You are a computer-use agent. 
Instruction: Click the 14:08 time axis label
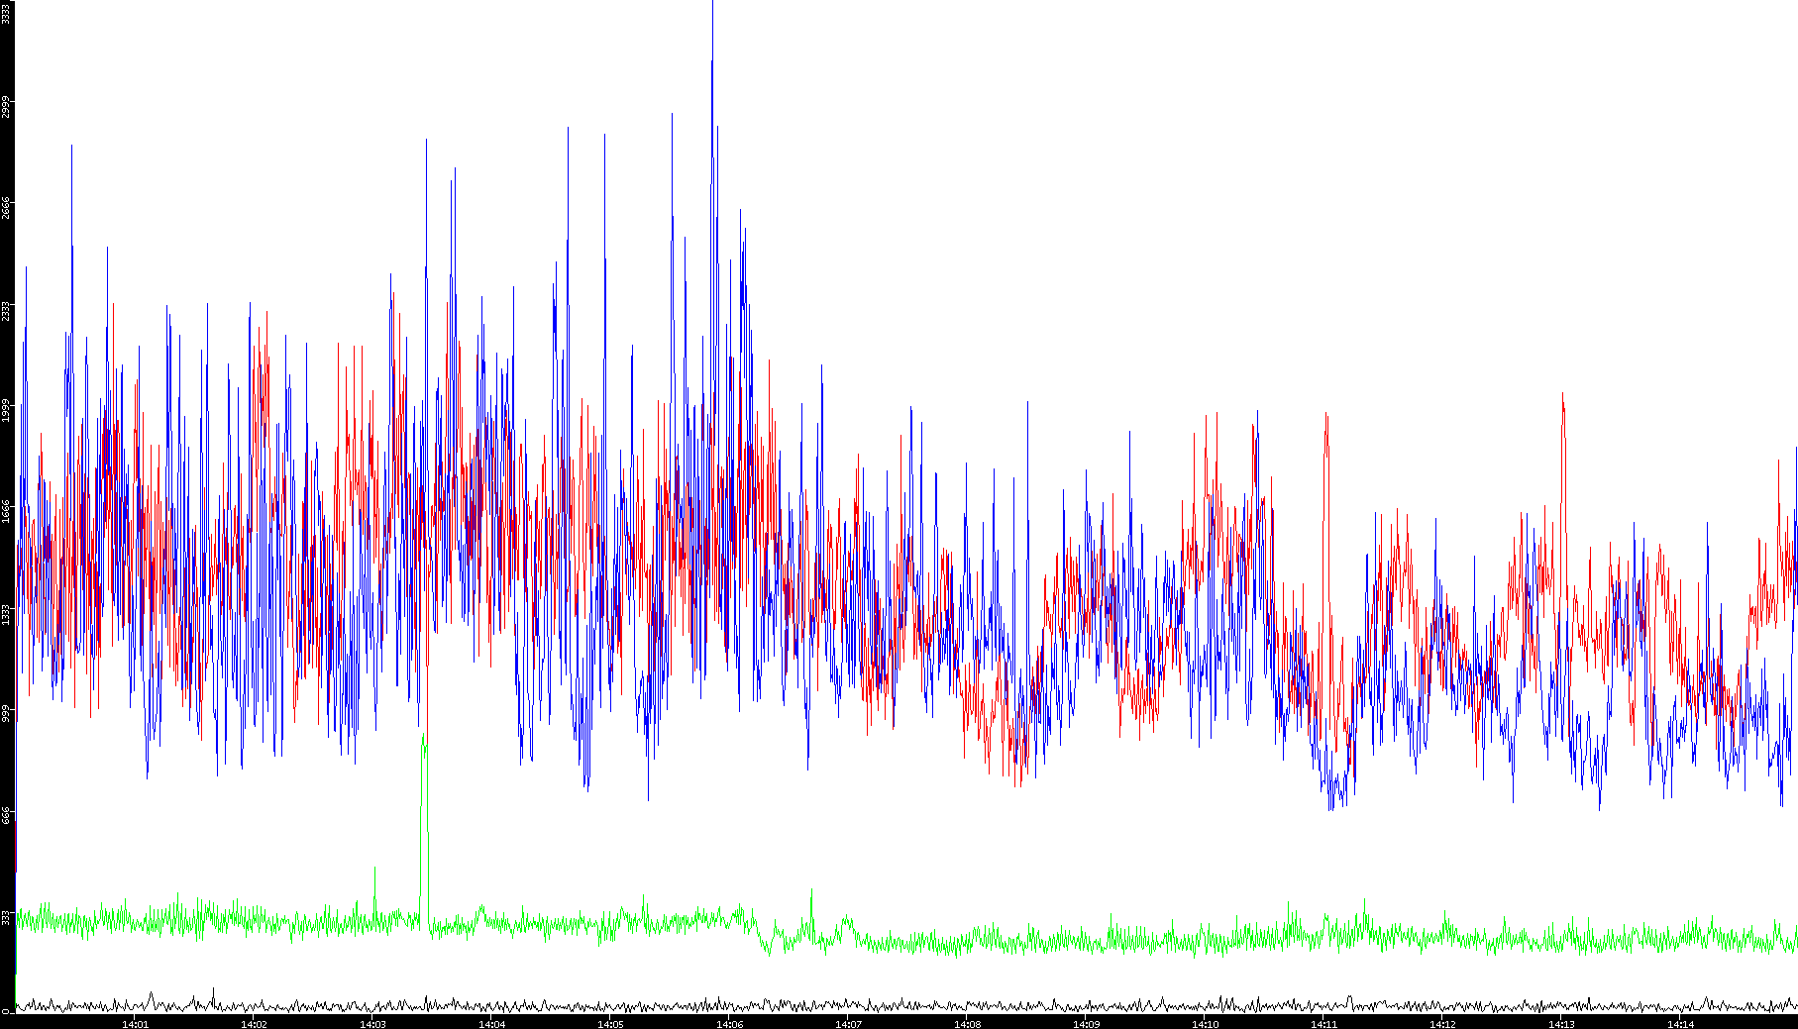[x=967, y=1024]
